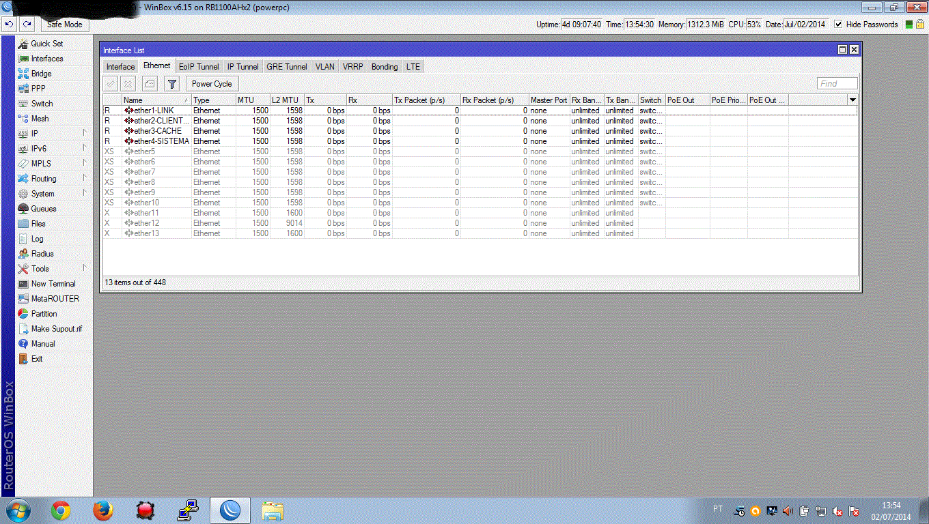
Task: Open Google Chrome from the taskbar
Action: click(x=61, y=510)
